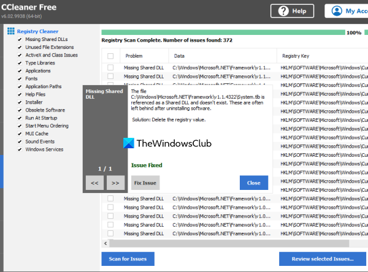Click the '1 / 1' issue counter
The image size is (368, 272).
pyautogui.click(x=105, y=169)
